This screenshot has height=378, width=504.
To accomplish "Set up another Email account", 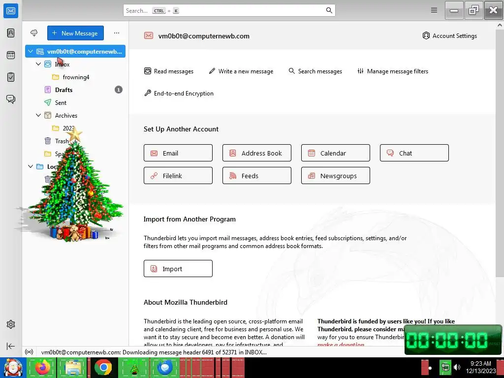I will (x=178, y=153).
